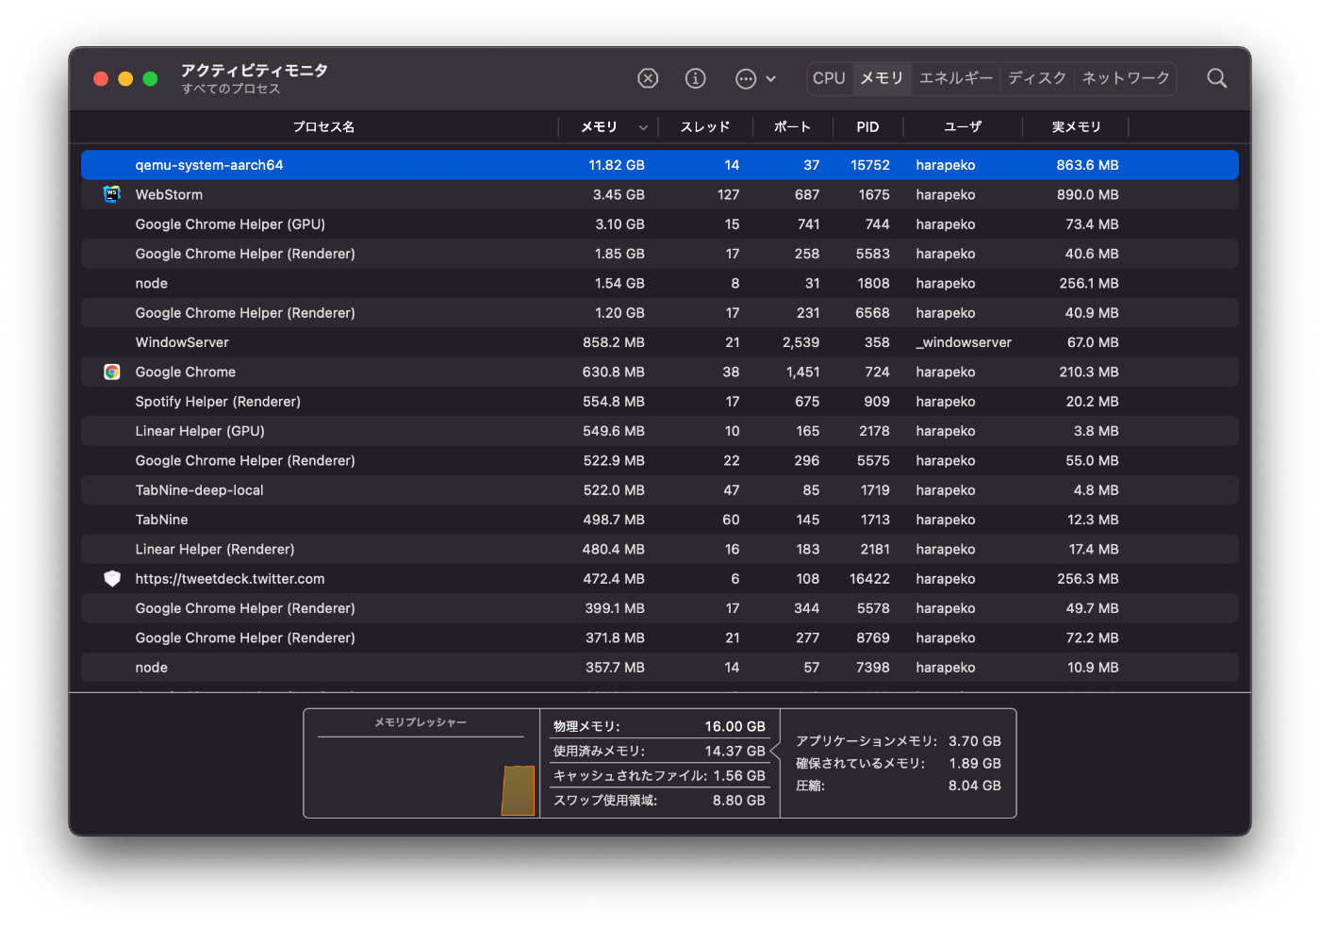Click the メモリプレッシャー graph
1320x927 pixels.
point(421,778)
